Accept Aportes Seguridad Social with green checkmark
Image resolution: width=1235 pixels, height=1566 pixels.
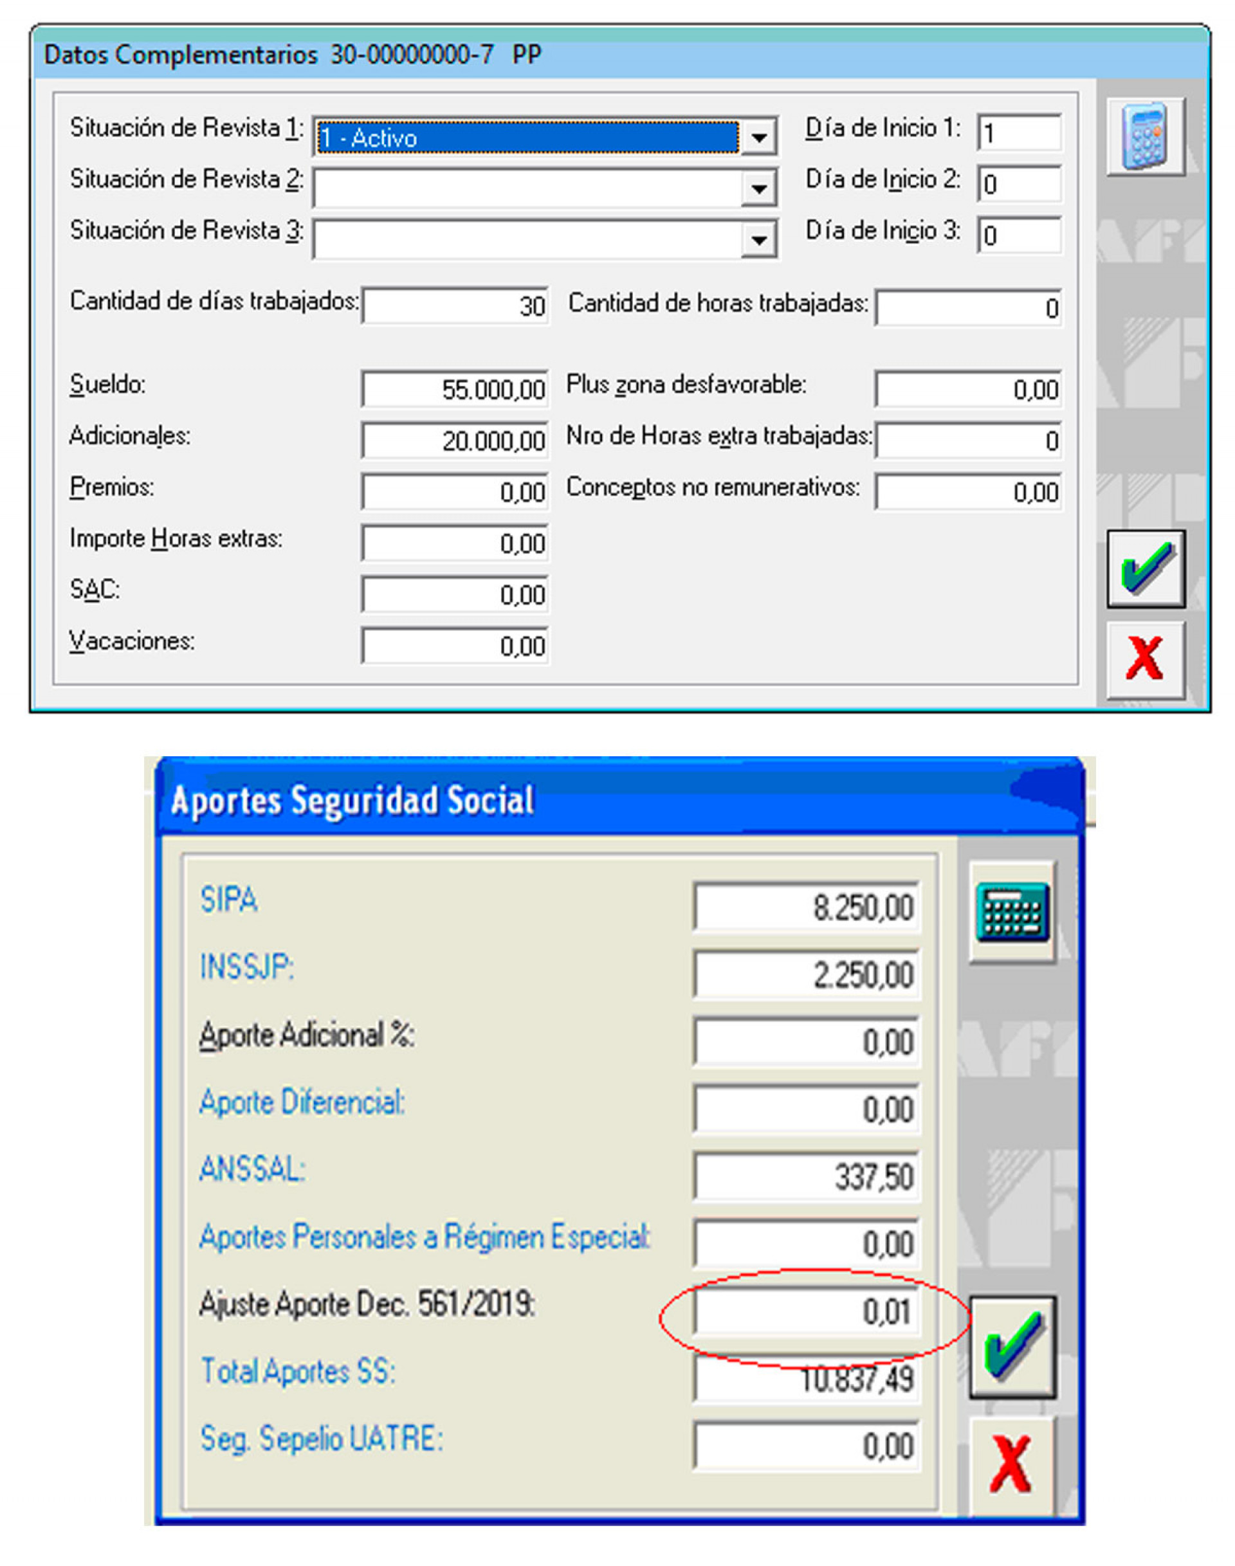(1012, 1347)
